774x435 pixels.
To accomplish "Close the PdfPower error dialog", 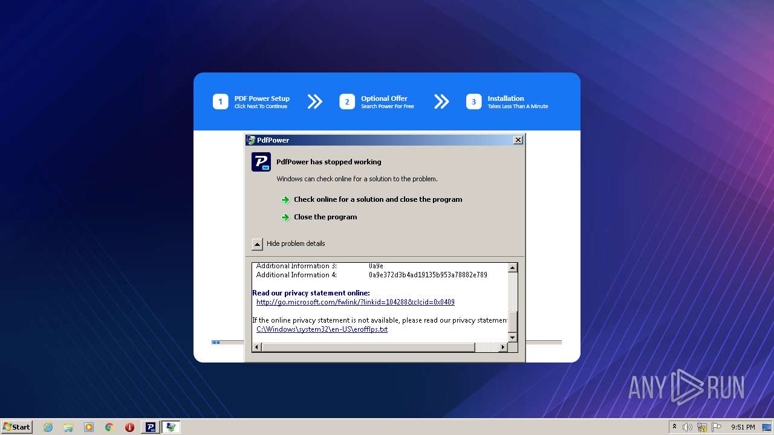I will (518, 140).
